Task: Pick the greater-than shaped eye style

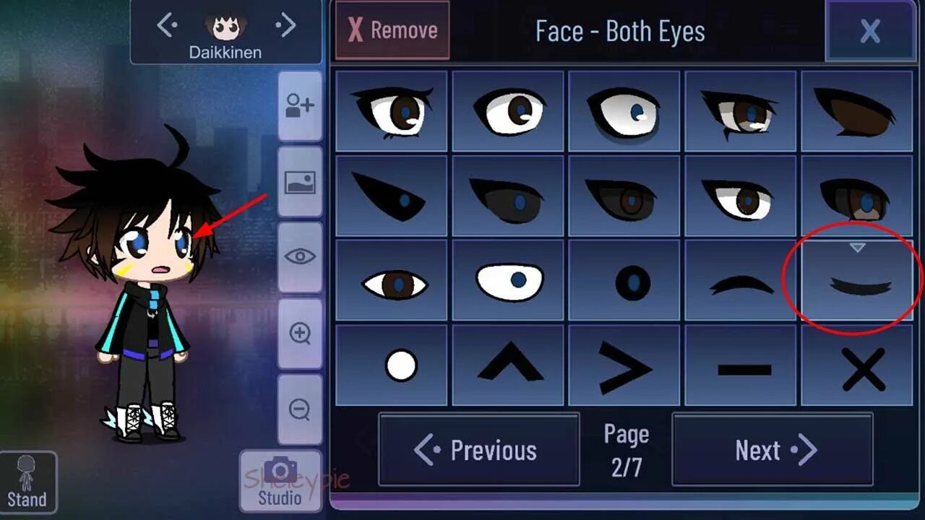Action: pyautogui.click(x=624, y=365)
